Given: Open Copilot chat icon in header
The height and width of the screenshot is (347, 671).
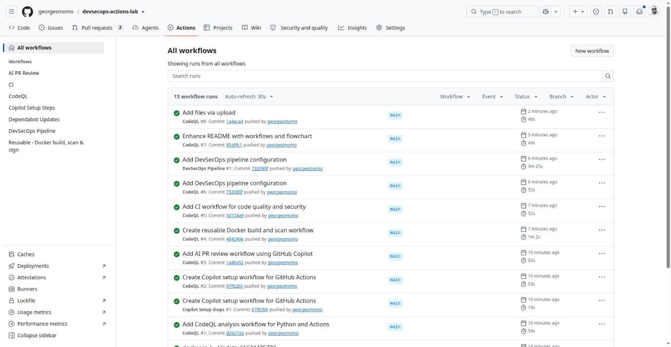Looking at the screenshot, I should pyautogui.click(x=546, y=12).
